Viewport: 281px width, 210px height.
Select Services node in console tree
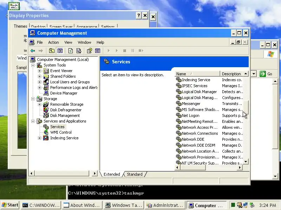pyautogui.click(x=57, y=127)
